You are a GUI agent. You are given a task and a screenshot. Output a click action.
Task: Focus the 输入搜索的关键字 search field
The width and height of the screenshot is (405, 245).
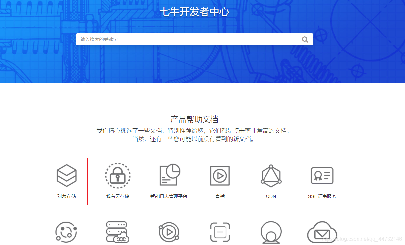(x=194, y=39)
